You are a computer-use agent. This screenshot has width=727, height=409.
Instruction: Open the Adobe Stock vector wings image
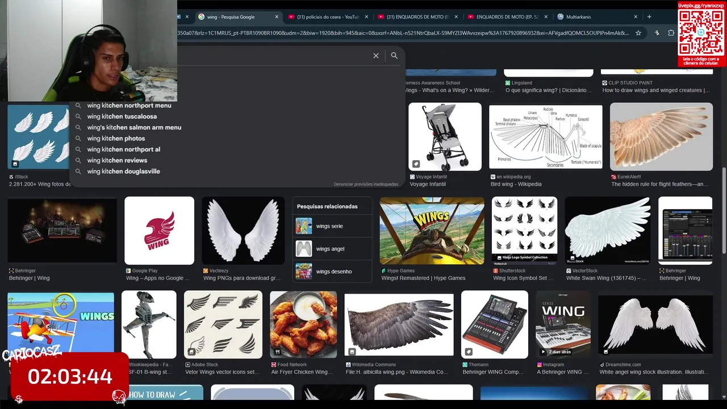click(x=223, y=324)
